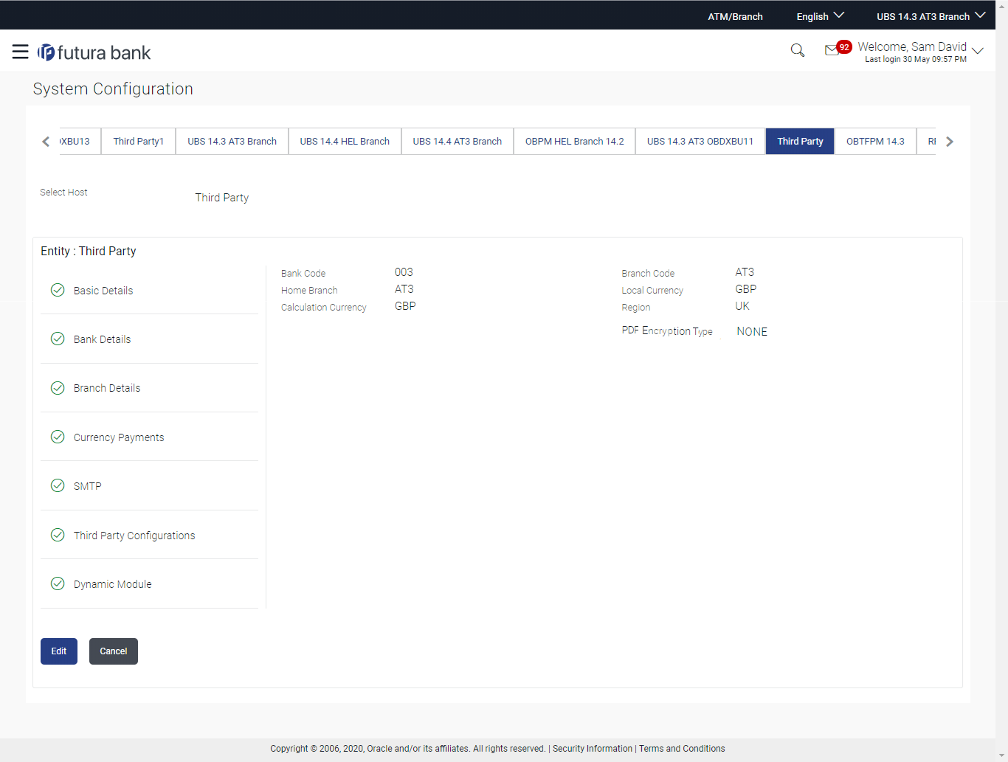Click the SMTP checkmark icon

pos(58,485)
